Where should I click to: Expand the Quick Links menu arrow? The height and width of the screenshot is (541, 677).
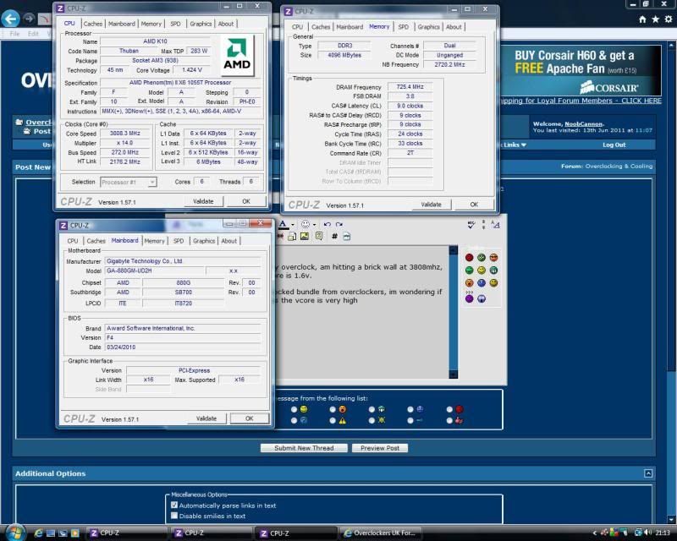(524, 145)
